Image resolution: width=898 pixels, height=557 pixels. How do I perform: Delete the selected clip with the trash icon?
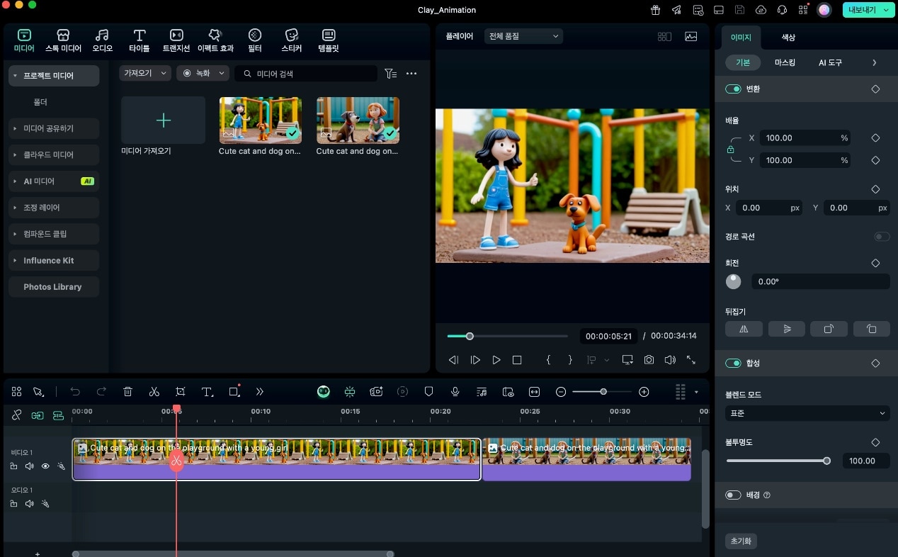[127, 391]
